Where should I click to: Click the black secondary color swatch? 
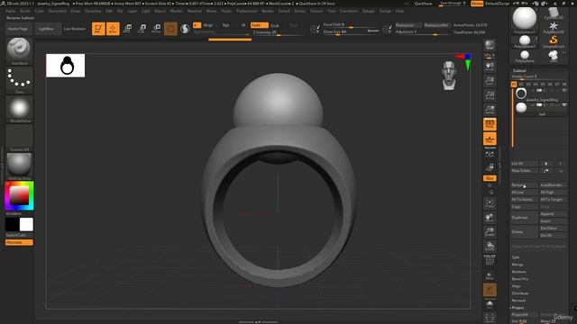point(12,224)
